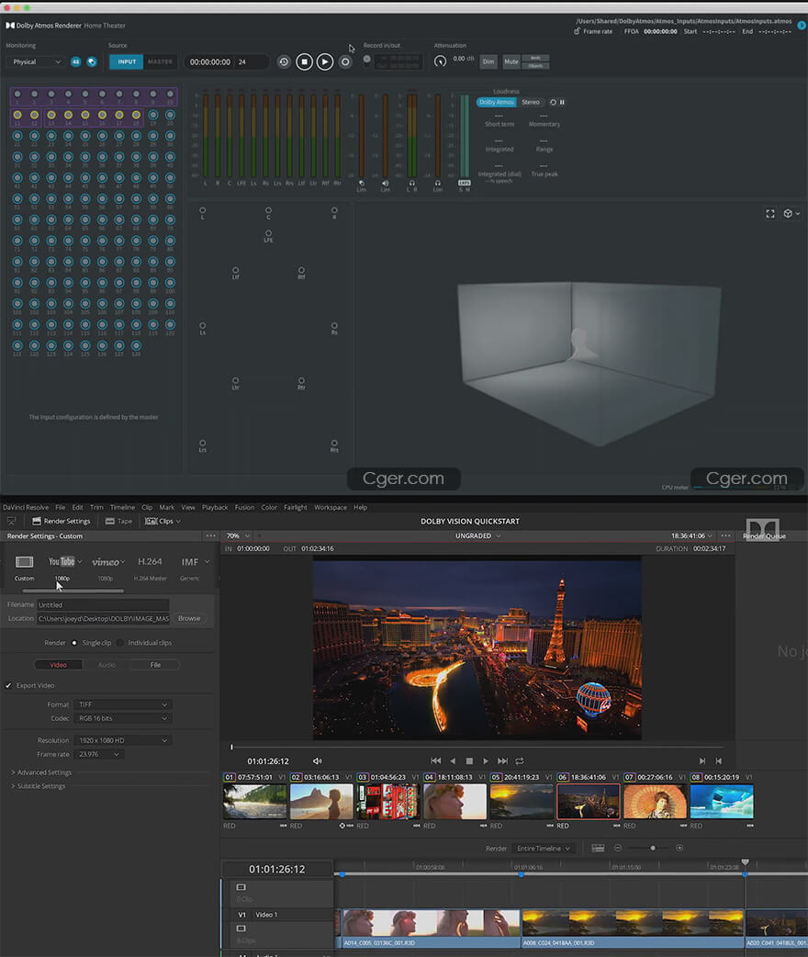Click the speaker Lim icon under meters
This screenshot has height=957, width=808.
point(385,183)
